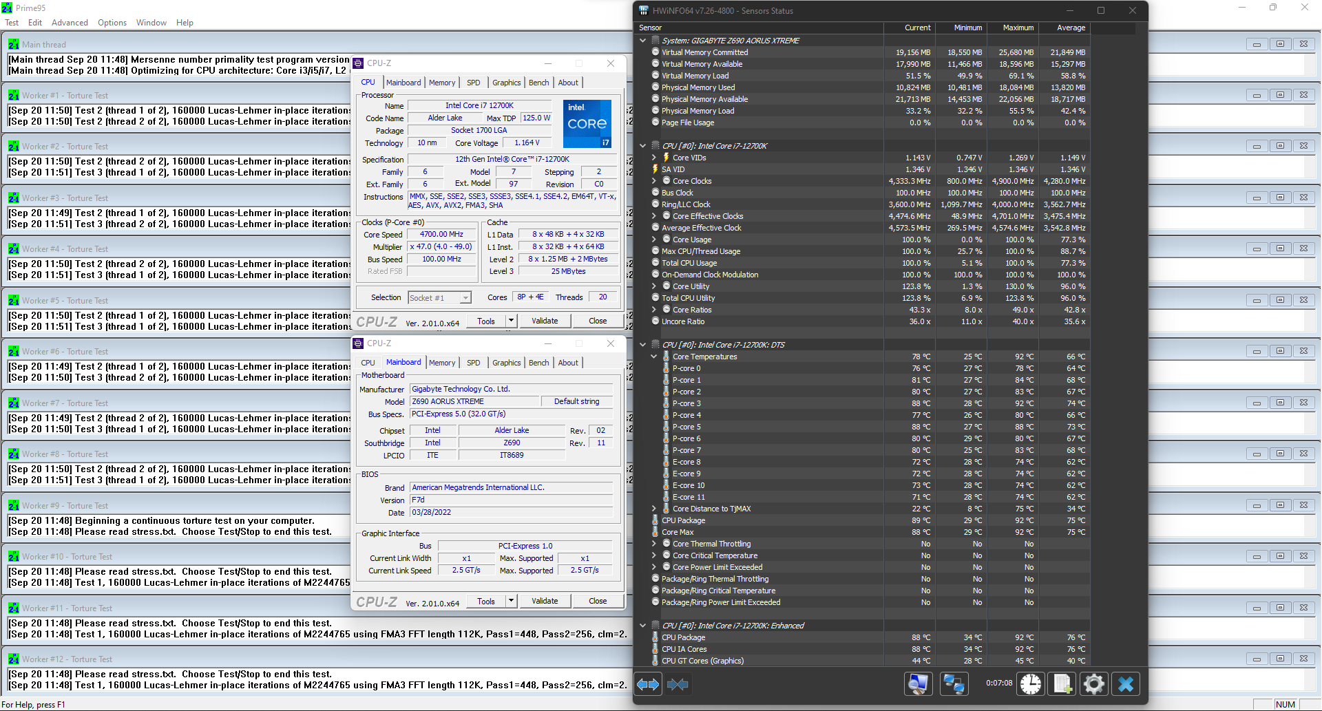Viewport: 1322px width, 711px height.
Task: Click the circle icon beside Bus Clock
Action: [655, 192]
